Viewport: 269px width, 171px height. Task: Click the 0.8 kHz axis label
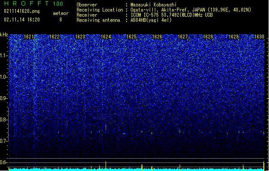click(4, 120)
